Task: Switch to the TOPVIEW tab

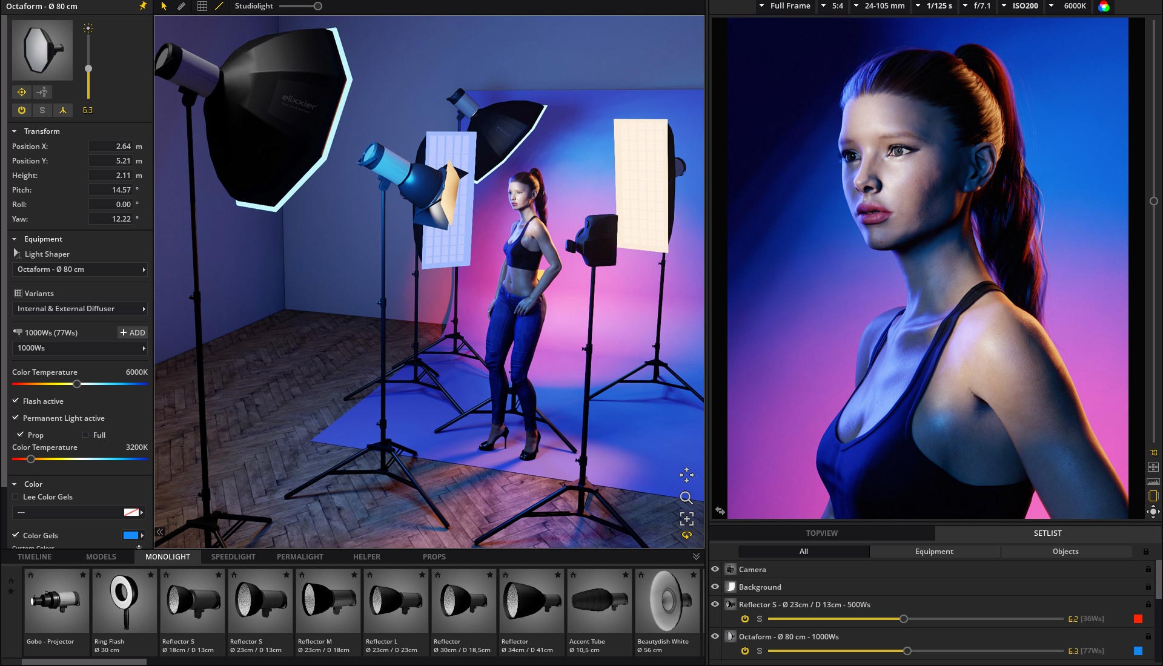Action: click(821, 533)
